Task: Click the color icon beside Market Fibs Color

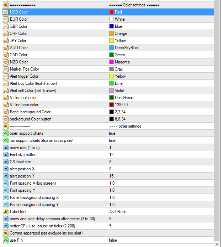Action: tap(6, 69)
